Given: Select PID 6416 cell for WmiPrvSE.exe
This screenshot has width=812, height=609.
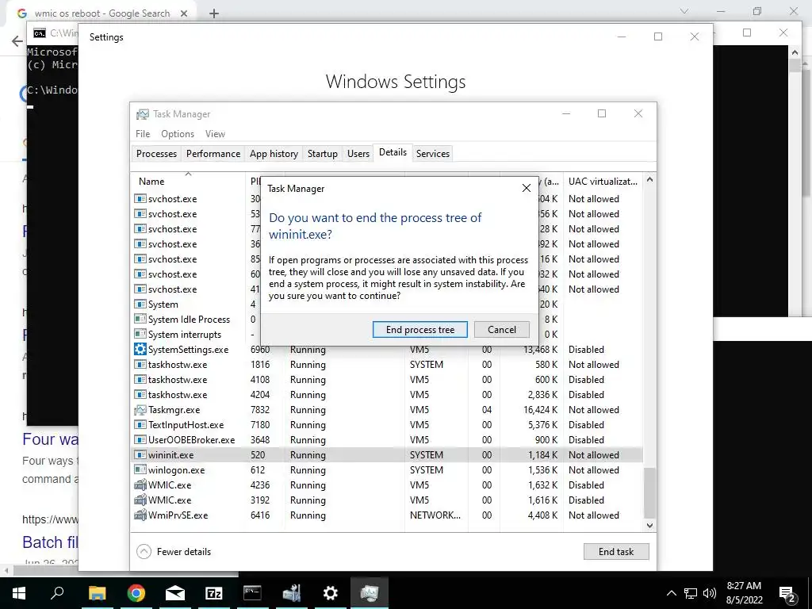Looking at the screenshot, I should 260,515.
